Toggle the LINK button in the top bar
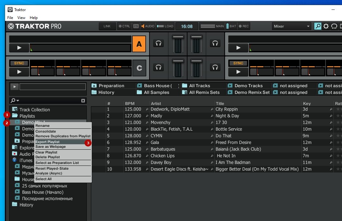Image resolution: width=342 pixels, height=221 pixels. pyautogui.click(x=107, y=26)
